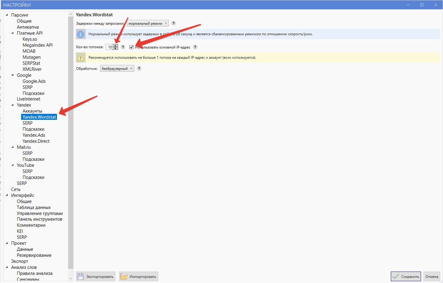Open Таблица данных settings
Screen dimensions: 443x283
point(34,207)
